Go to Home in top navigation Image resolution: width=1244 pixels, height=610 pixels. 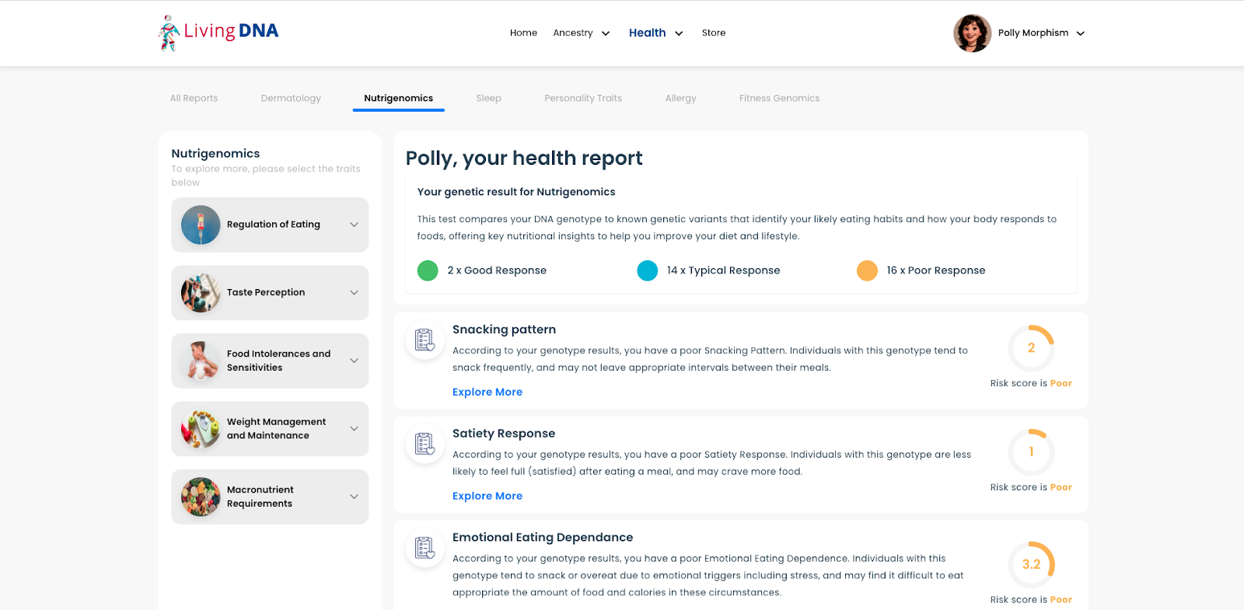pyautogui.click(x=523, y=33)
